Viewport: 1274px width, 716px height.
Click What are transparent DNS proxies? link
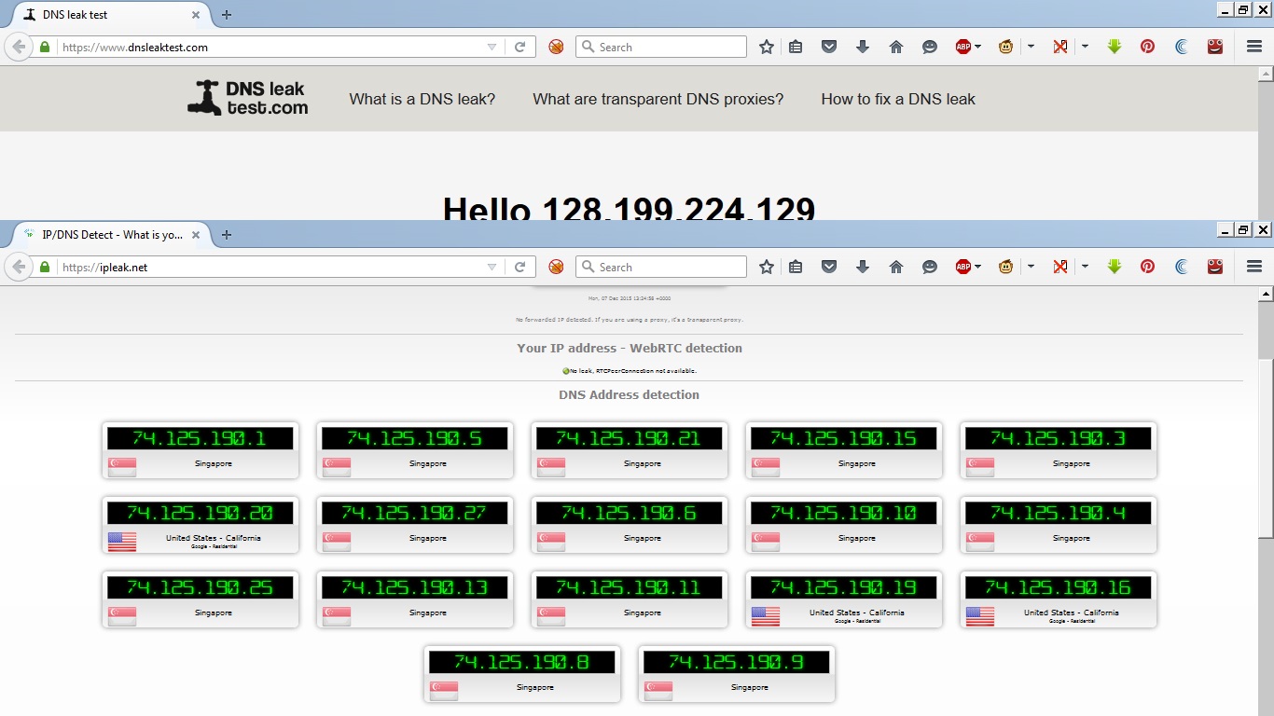coord(658,99)
